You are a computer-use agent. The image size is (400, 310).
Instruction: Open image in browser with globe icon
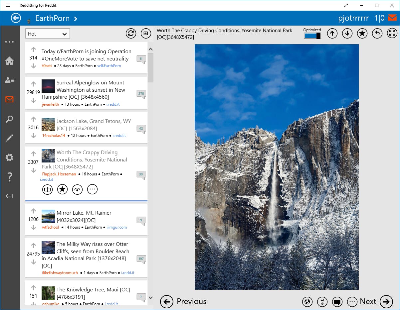tap(307, 302)
